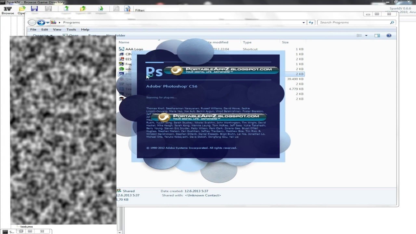Screen dimensions: 416x234
Task: Open the File menu in Explorer
Action: [x=33, y=29]
